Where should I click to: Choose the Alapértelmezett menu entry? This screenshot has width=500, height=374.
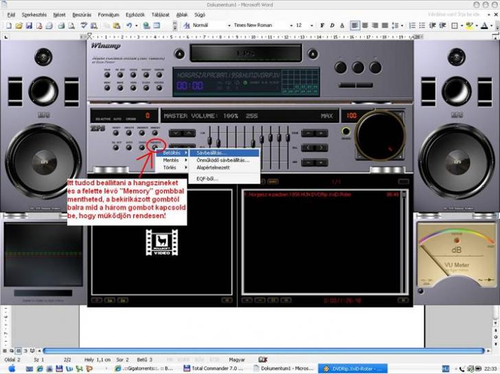point(213,167)
